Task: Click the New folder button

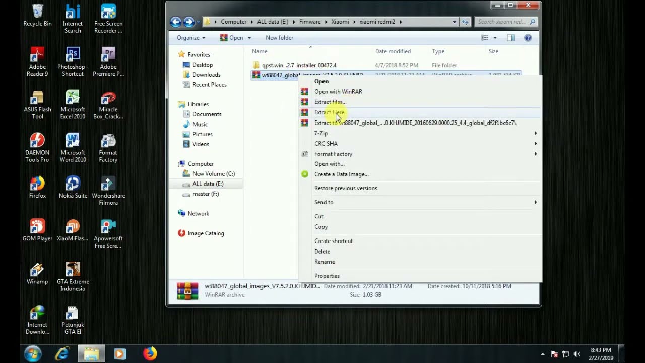Action: tap(279, 38)
